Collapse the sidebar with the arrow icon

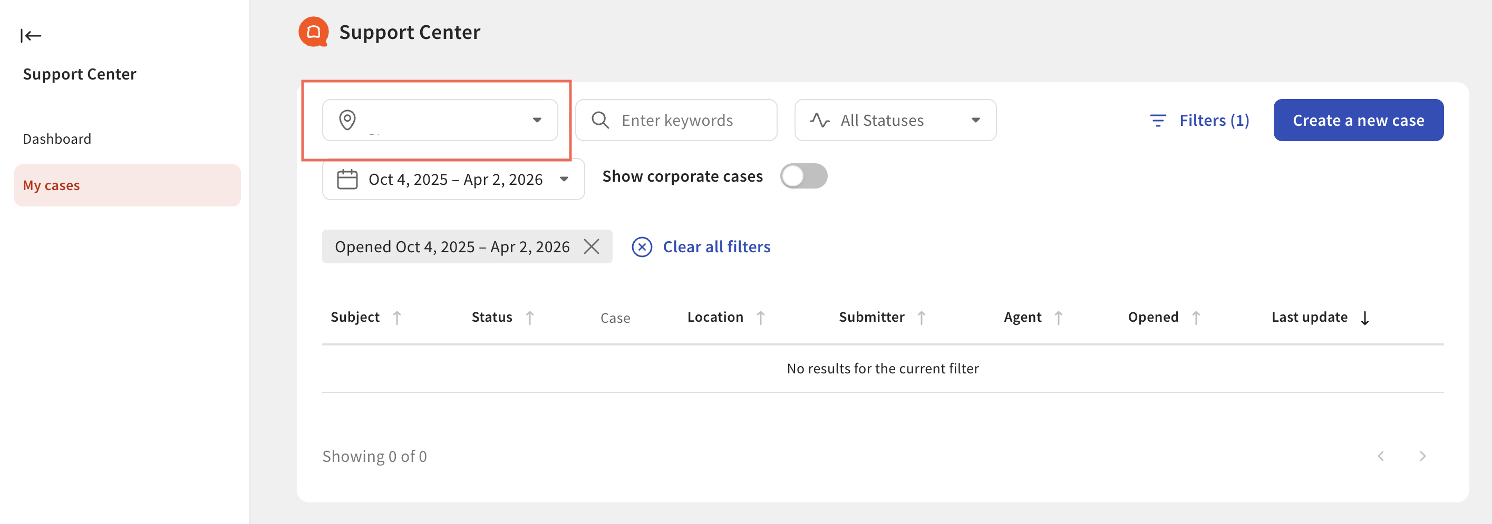[x=31, y=36]
